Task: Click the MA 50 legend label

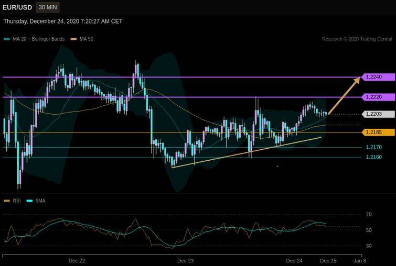Action: [x=87, y=39]
